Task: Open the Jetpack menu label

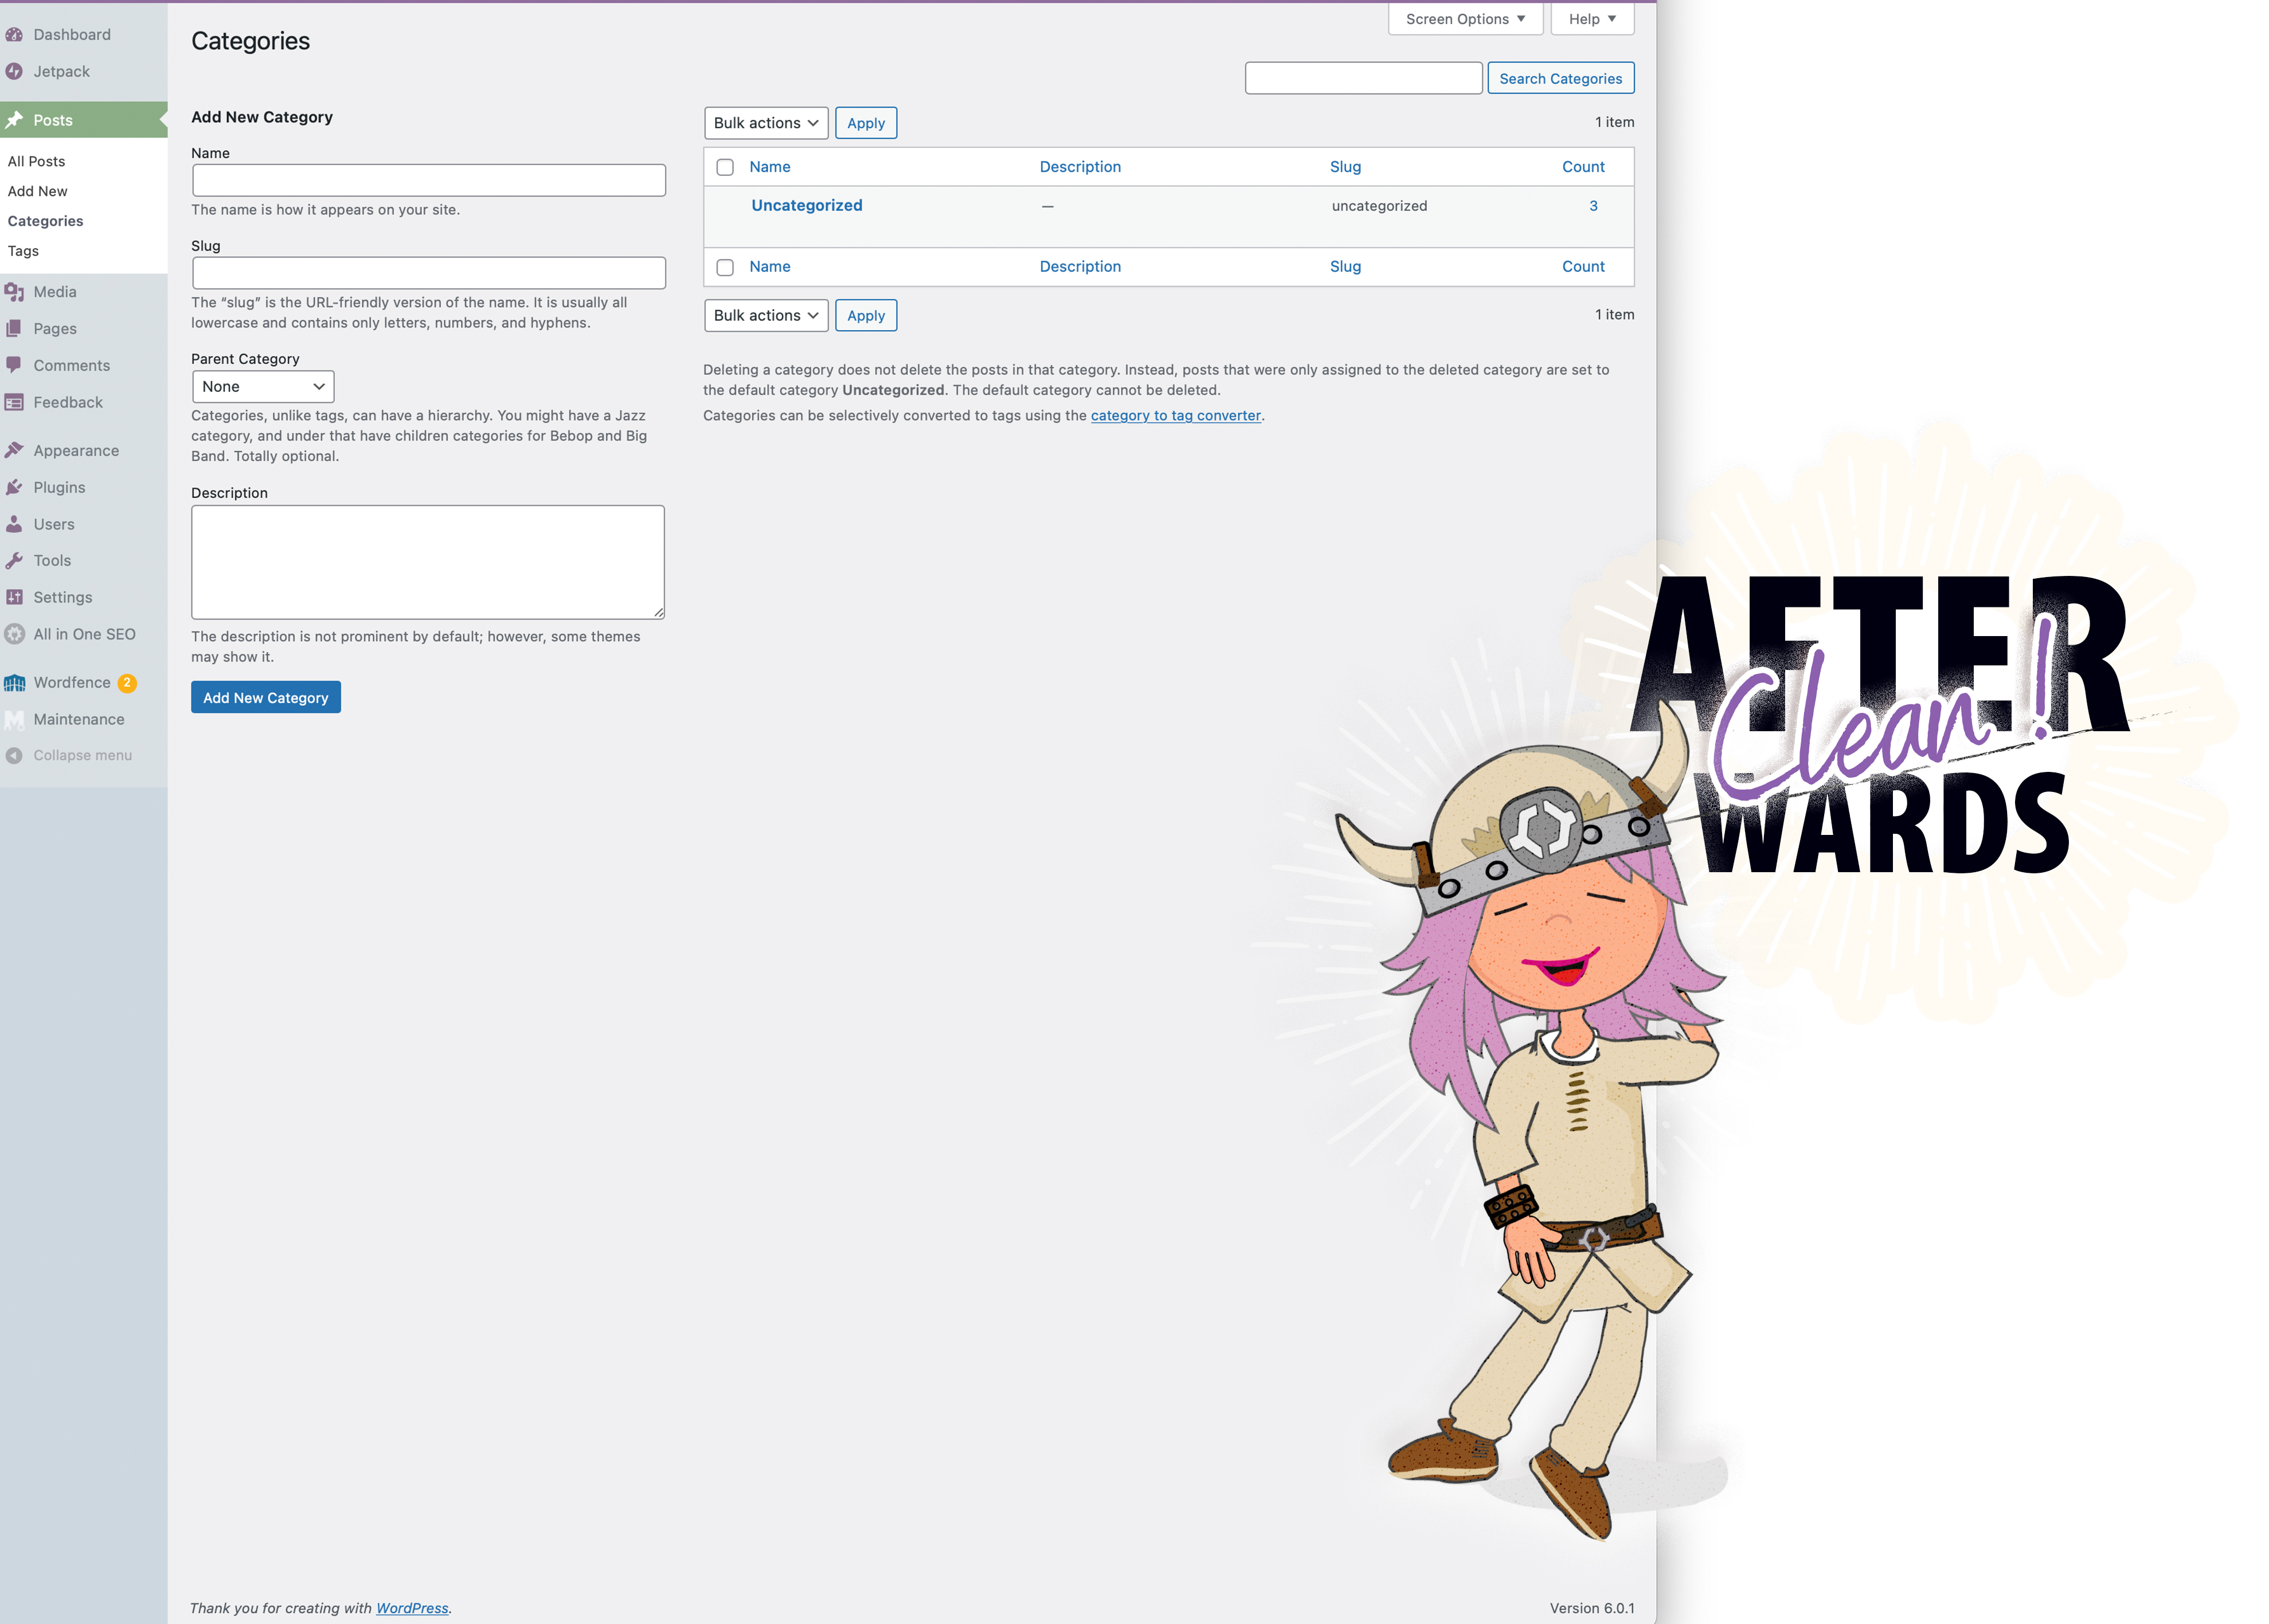Action: pos(61,71)
